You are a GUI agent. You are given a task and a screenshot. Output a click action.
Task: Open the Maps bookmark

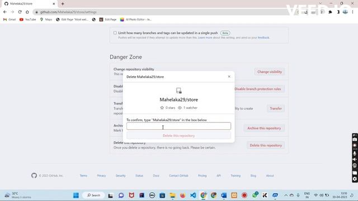pyautogui.click(x=46, y=20)
